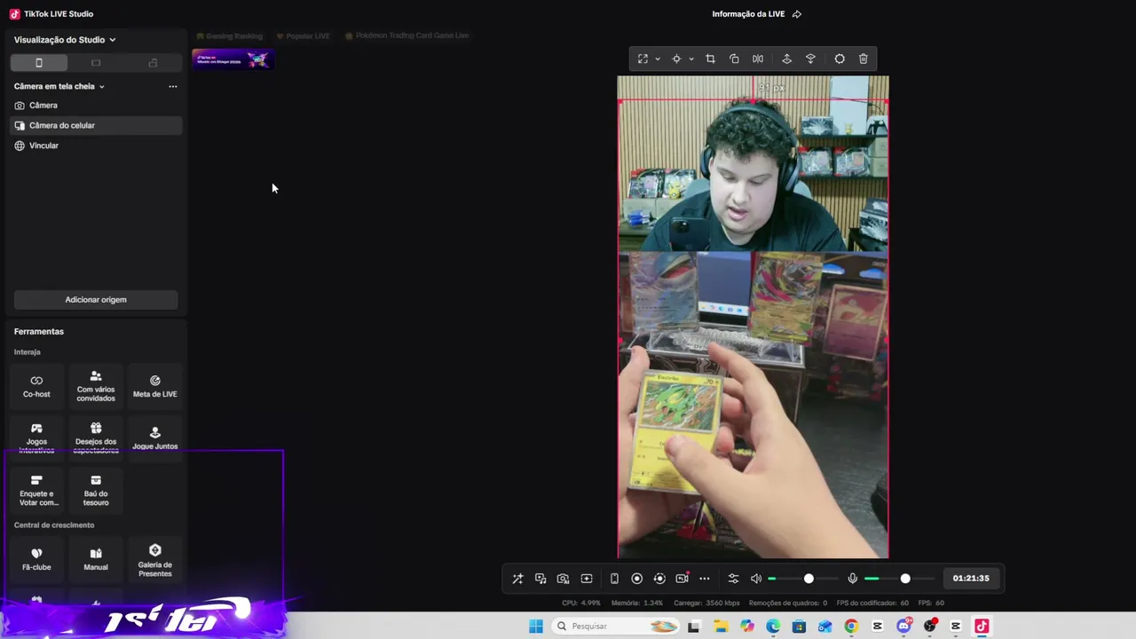Switch to portrait layout tab
Viewport: 1136px width, 639px height.
coord(39,63)
